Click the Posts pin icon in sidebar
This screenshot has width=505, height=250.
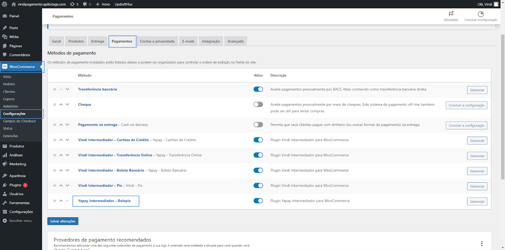[x=5, y=28]
